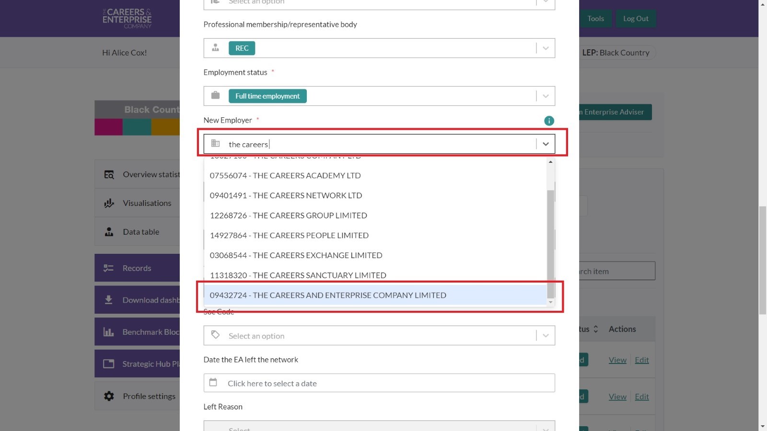The width and height of the screenshot is (767, 431).
Task: Click the sort arrows next to Status column
Action: (596, 329)
